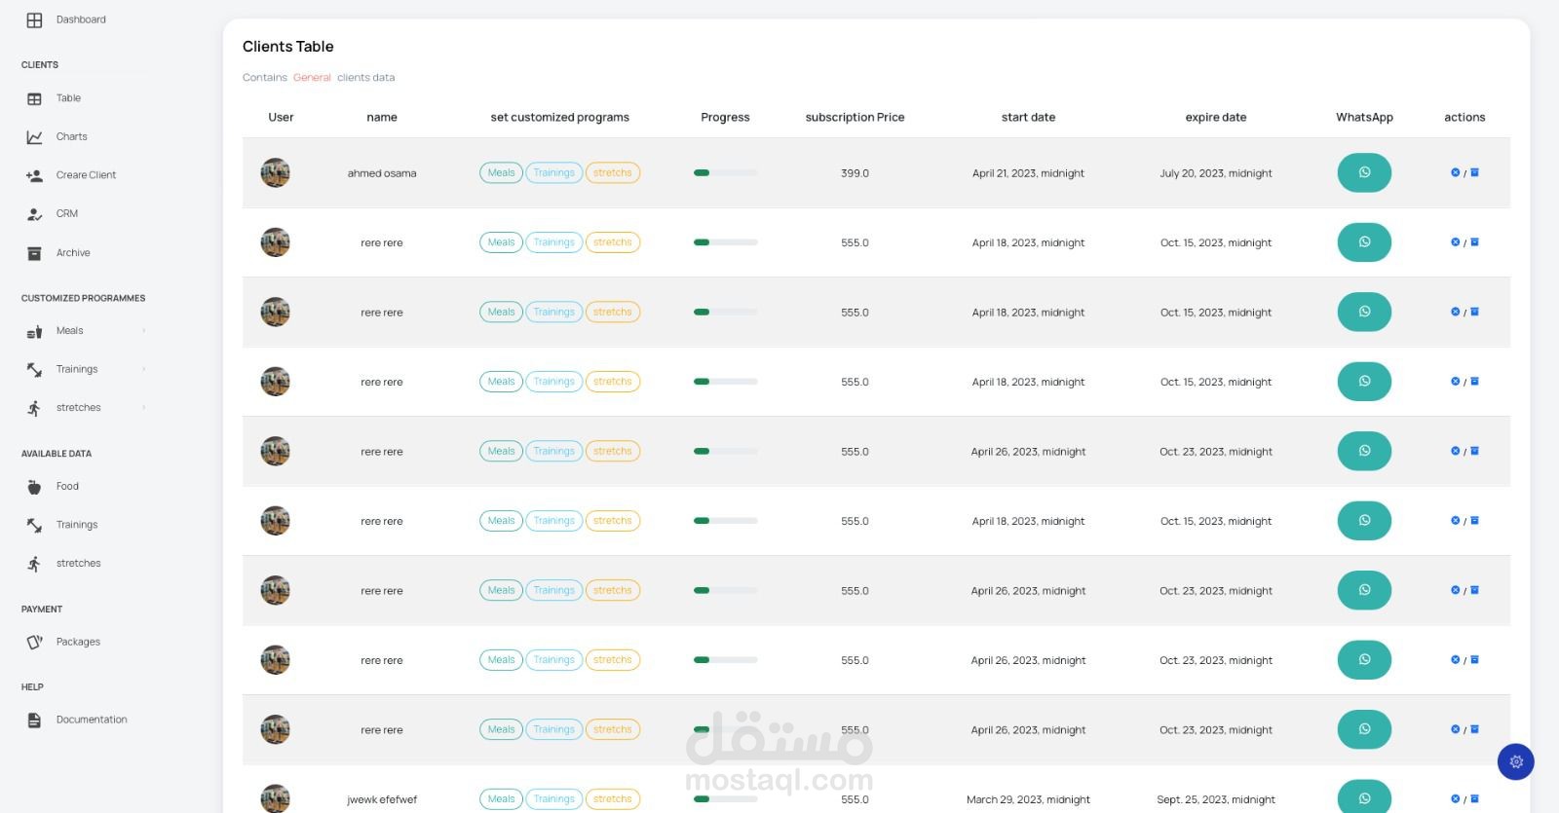Open the Charts icon in the sidebar
The image size is (1559, 813).
tap(34, 137)
